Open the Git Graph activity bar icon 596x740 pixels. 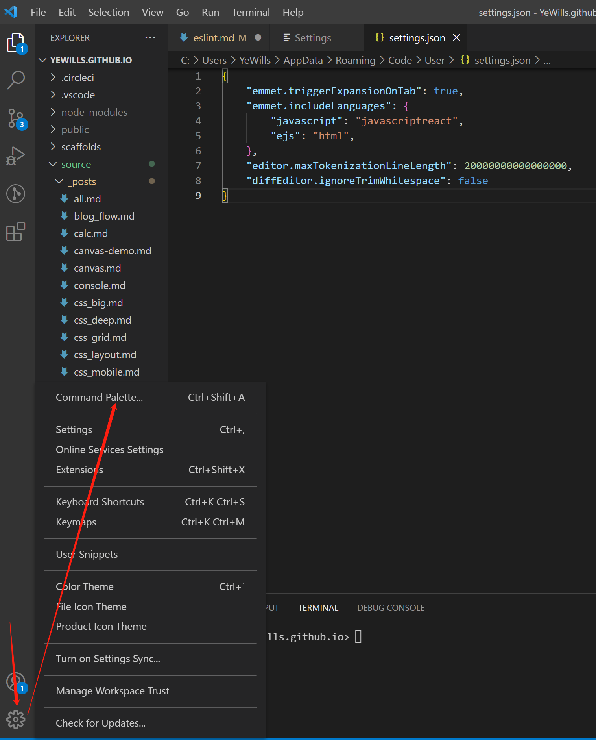[x=16, y=194]
